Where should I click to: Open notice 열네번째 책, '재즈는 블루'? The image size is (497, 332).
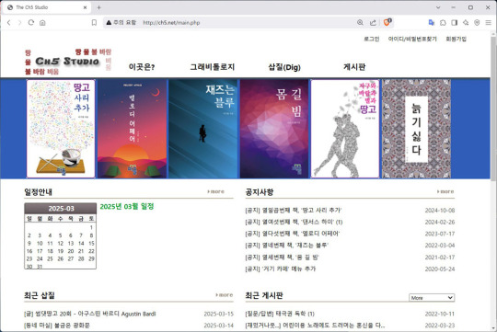pos(287,246)
